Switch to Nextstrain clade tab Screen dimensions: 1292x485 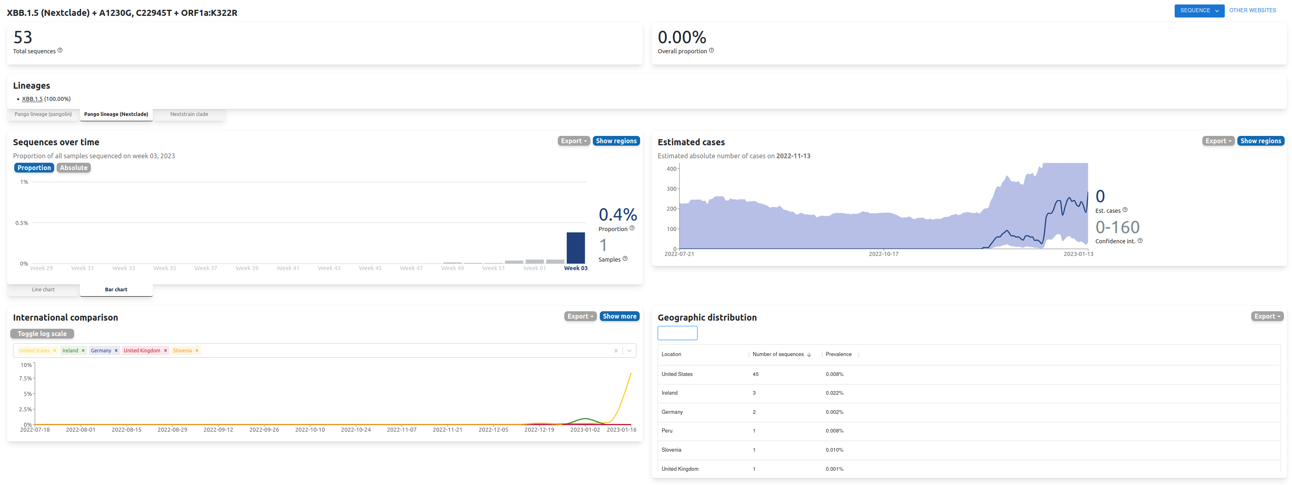tap(189, 114)
